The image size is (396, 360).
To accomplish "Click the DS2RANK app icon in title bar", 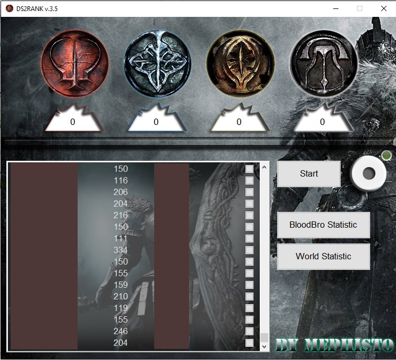I will (x=10, y=8).
